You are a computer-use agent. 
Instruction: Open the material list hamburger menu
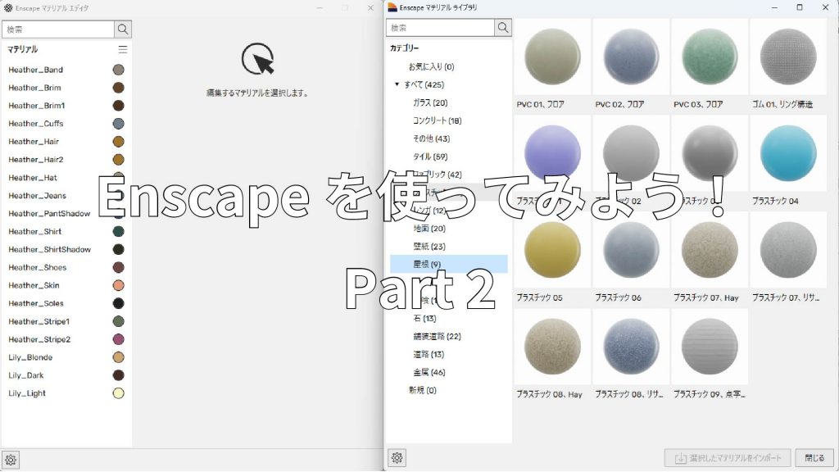pos(123,49)
